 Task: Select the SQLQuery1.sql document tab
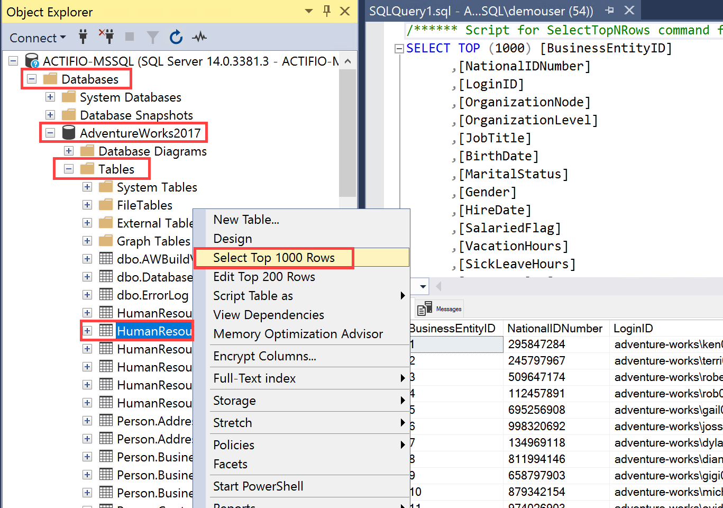(481, 11)
